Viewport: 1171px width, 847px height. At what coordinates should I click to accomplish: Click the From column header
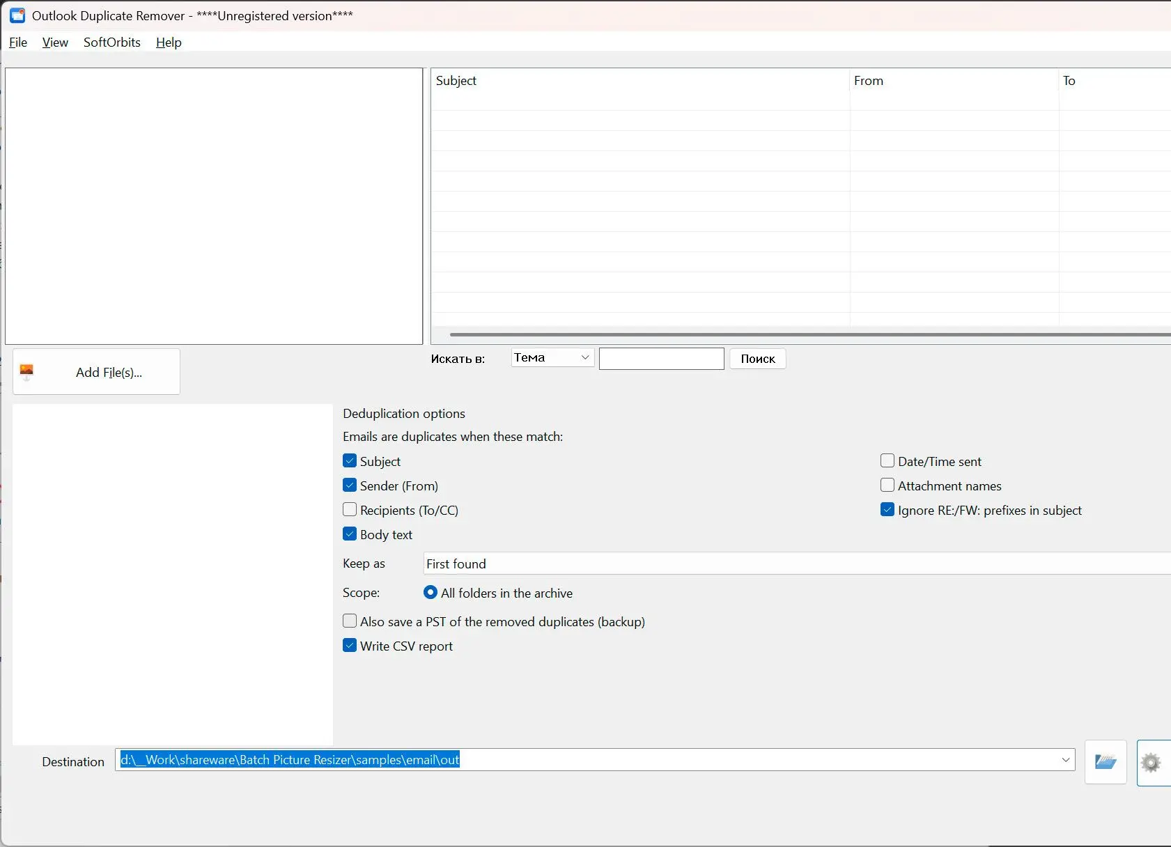tap(954, 81)
